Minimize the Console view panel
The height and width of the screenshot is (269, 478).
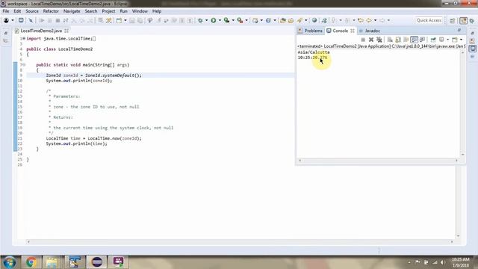coord(459,30)
